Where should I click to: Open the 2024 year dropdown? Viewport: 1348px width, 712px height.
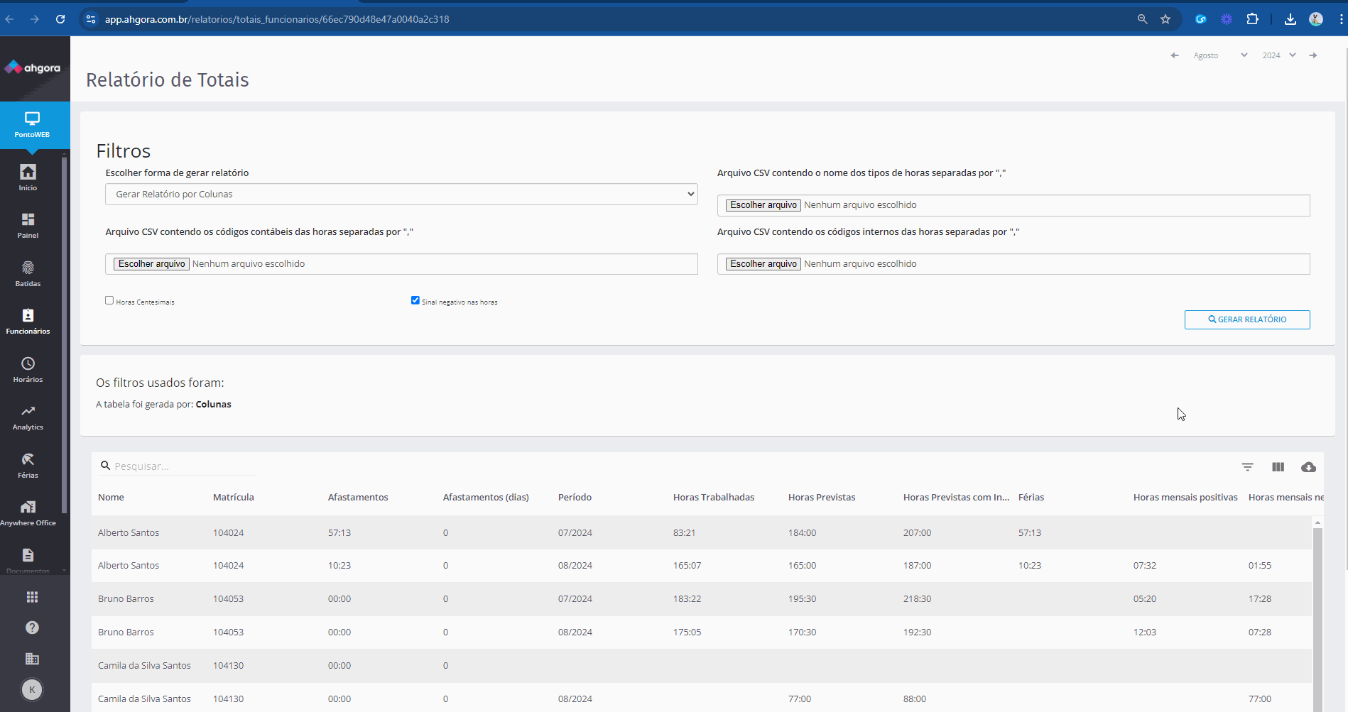point(1278,55)
